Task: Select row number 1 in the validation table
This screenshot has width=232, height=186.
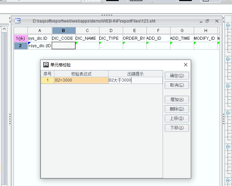Action: (47, 80)
